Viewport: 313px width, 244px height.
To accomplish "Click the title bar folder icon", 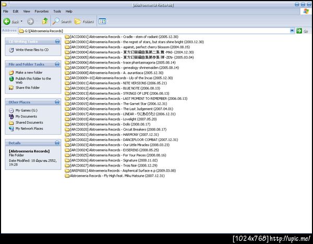I will click(x=4, y=4).
